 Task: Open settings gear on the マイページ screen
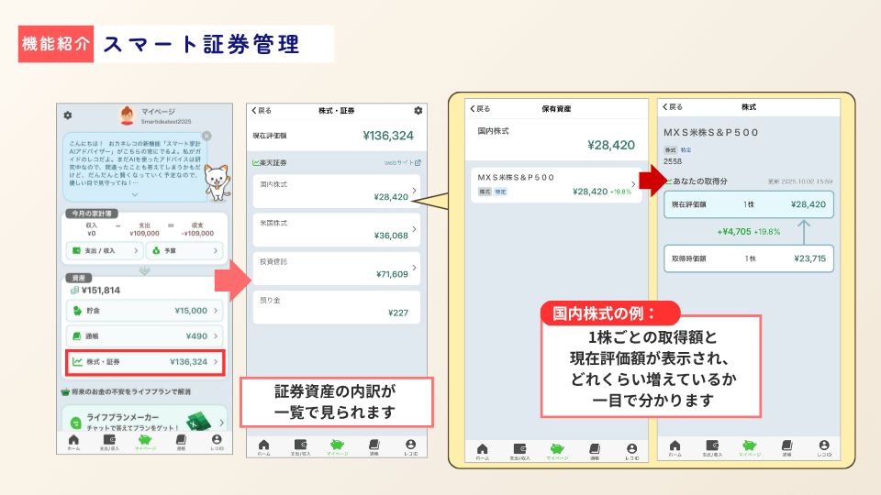[67, 115]
